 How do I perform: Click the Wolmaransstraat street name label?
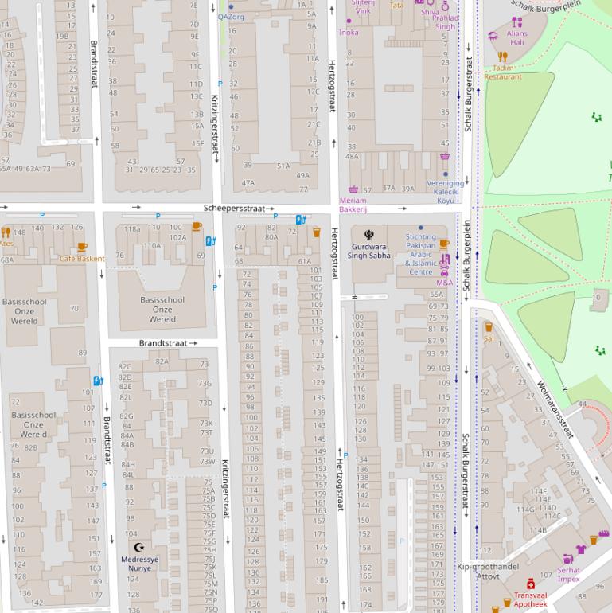(555, 410)
